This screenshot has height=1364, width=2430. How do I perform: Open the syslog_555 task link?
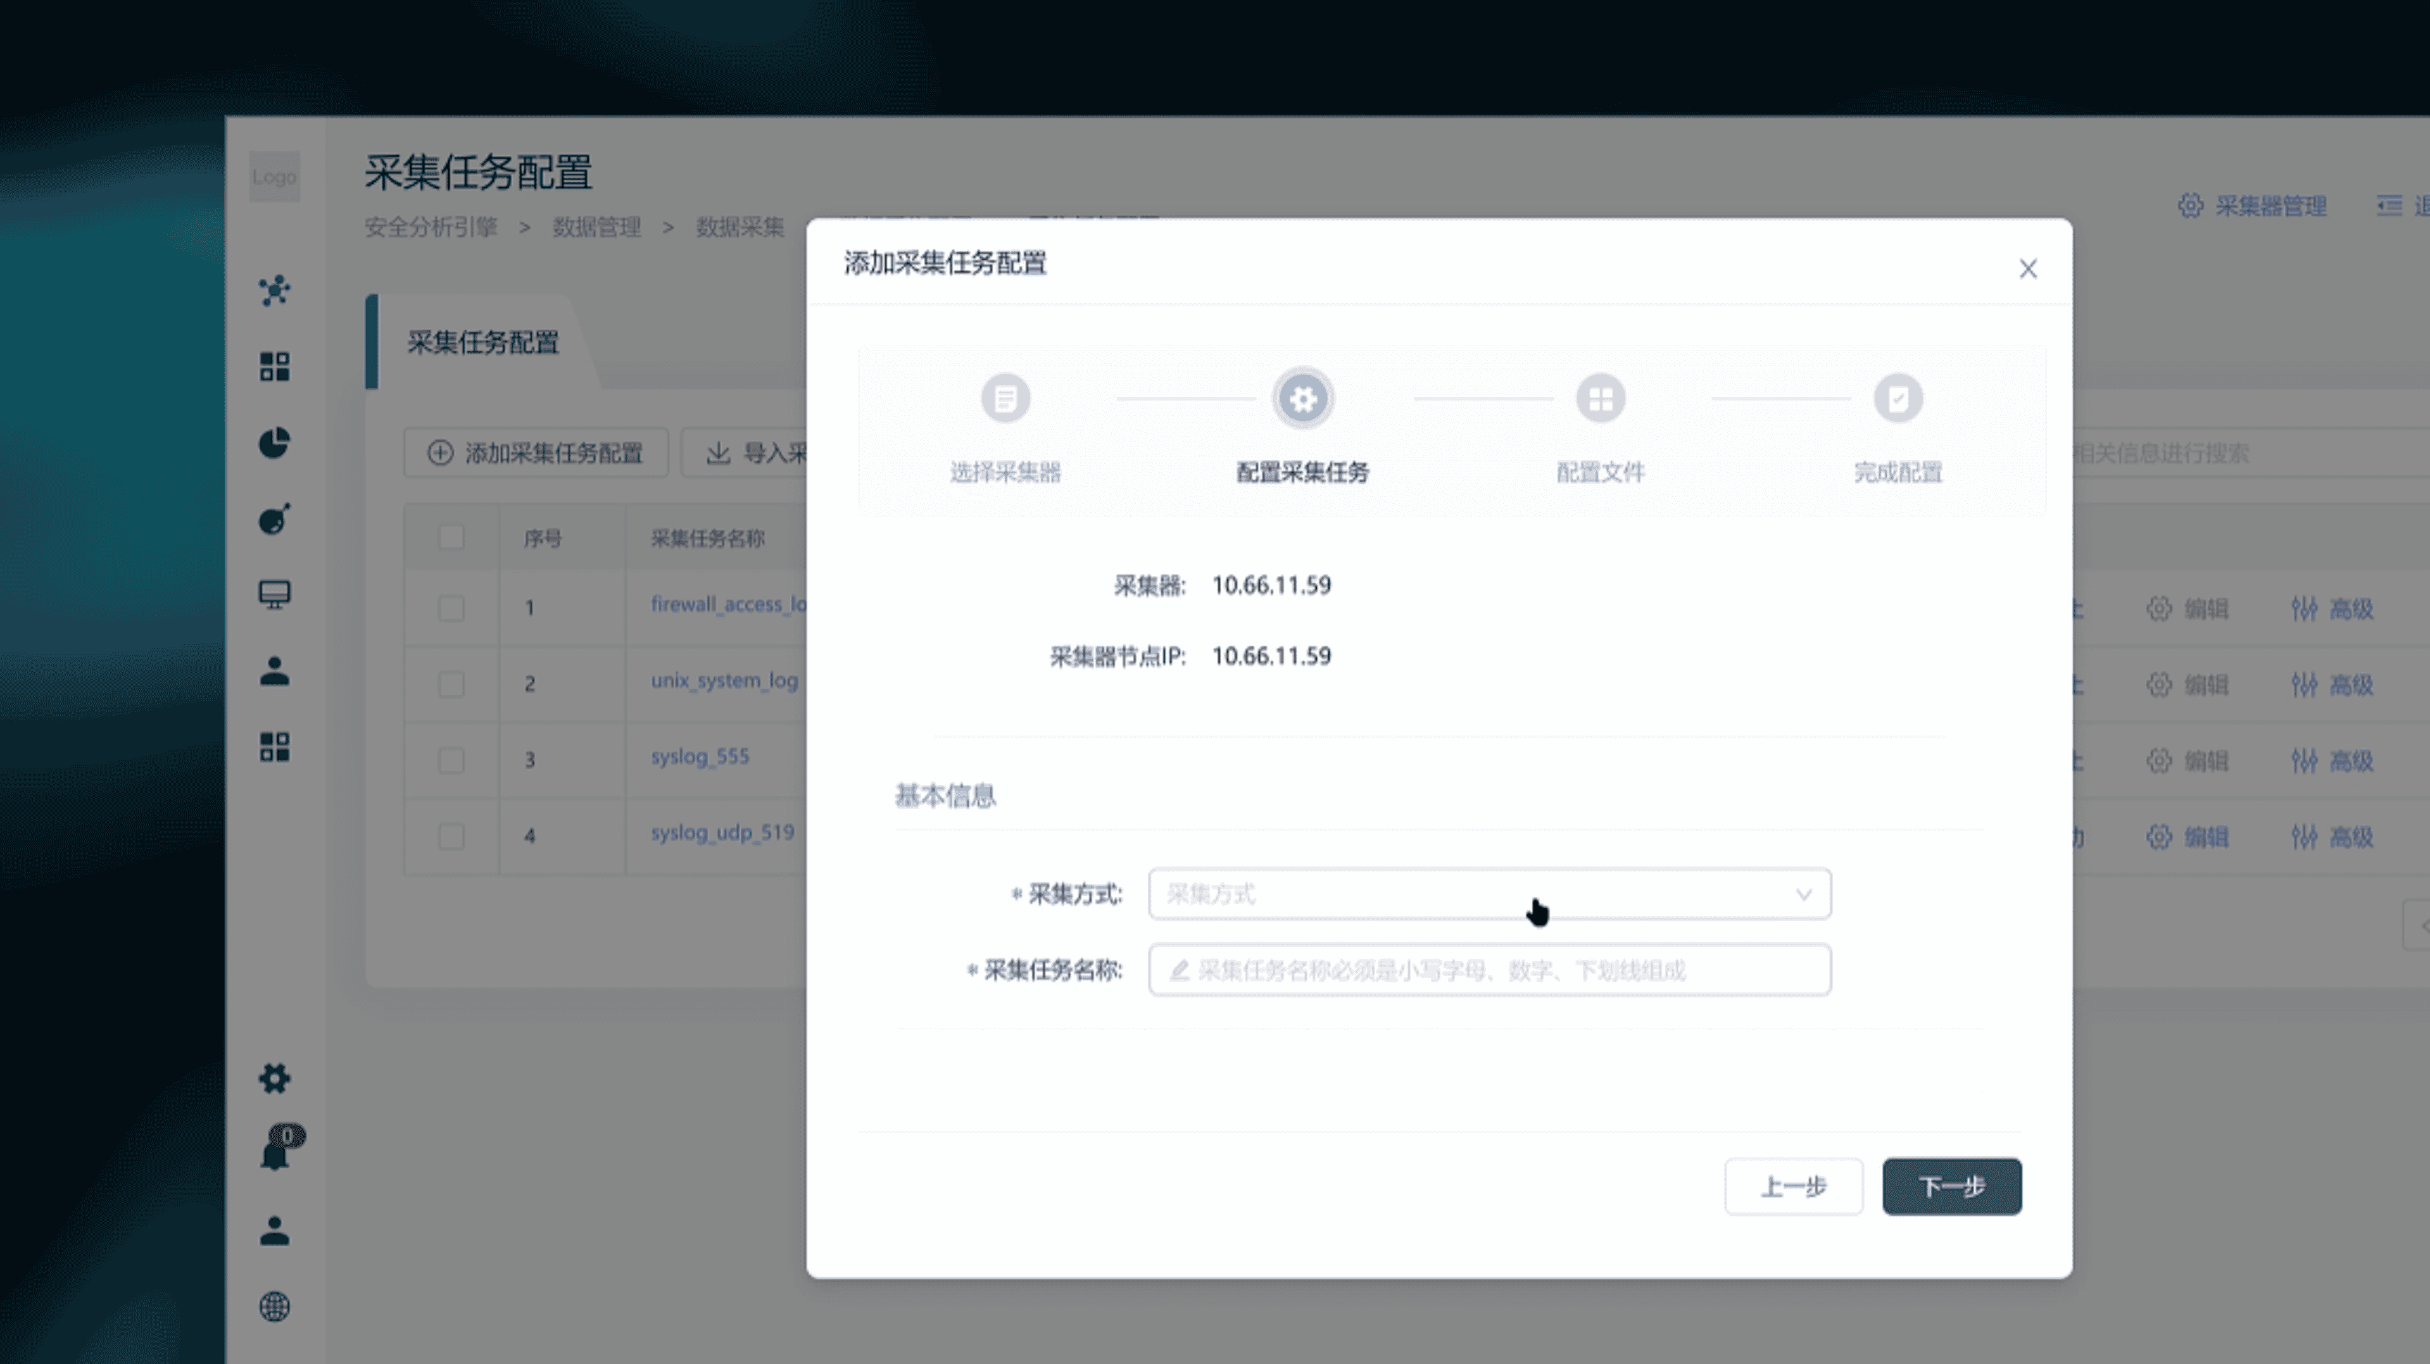[700, 756]
